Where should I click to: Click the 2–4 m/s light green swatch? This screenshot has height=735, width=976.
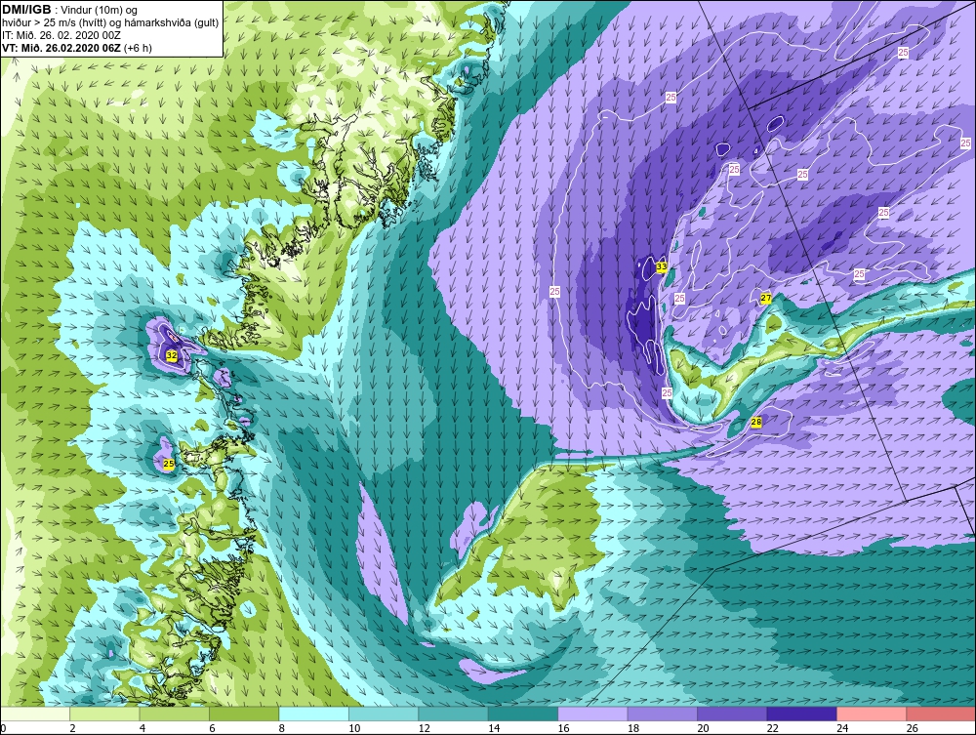pyautogui.click(x=104, y=714)
